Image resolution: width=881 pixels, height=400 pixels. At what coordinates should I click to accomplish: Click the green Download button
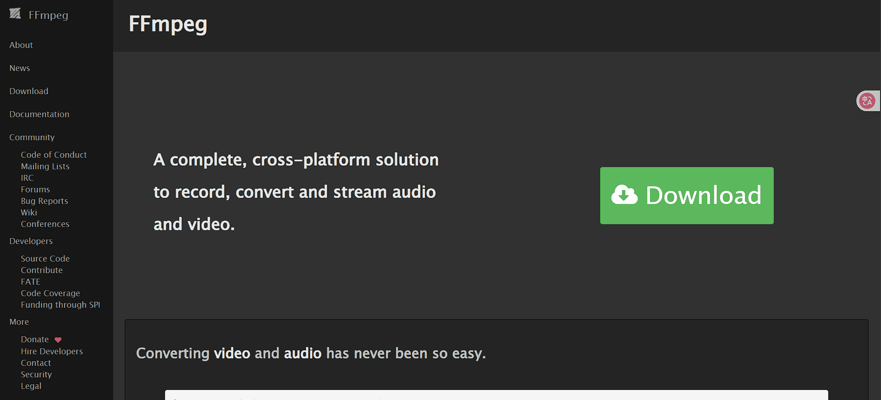point(687,196)
